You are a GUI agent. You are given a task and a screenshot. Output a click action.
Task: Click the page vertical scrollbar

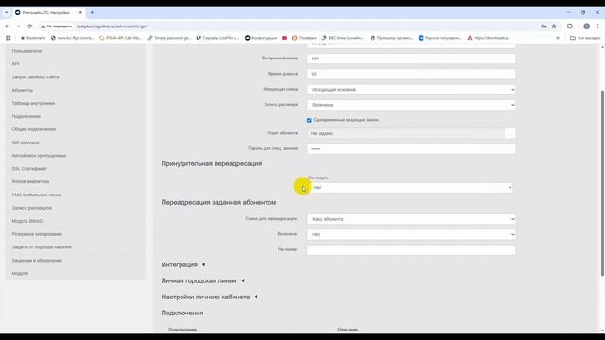(602, 183)
